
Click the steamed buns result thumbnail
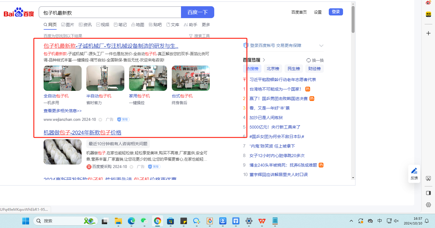(x=63, y=152)
